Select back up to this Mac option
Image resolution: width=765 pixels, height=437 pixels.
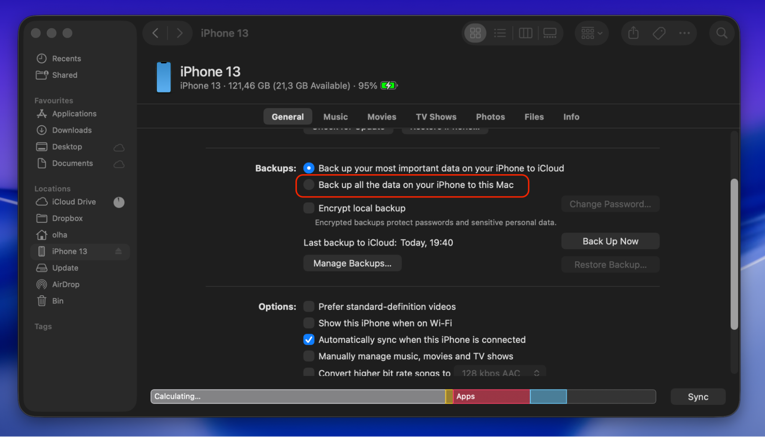[x=309, y=185]
